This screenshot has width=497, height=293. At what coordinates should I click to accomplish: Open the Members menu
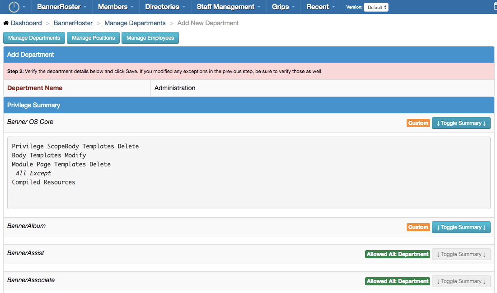pyautogui.click(x=116, y=7)
